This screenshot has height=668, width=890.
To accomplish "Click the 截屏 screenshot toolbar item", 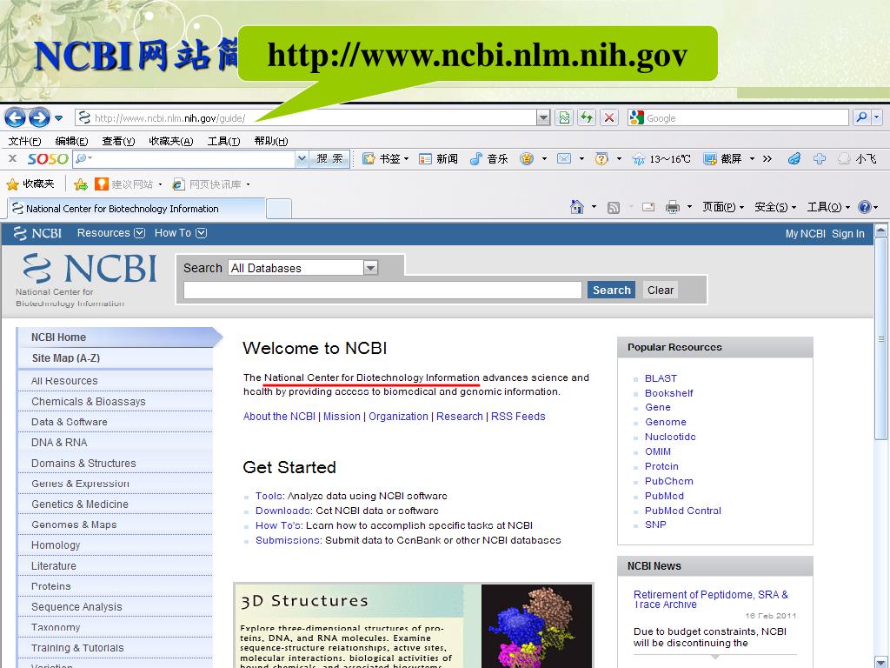I will pos(722,158).
